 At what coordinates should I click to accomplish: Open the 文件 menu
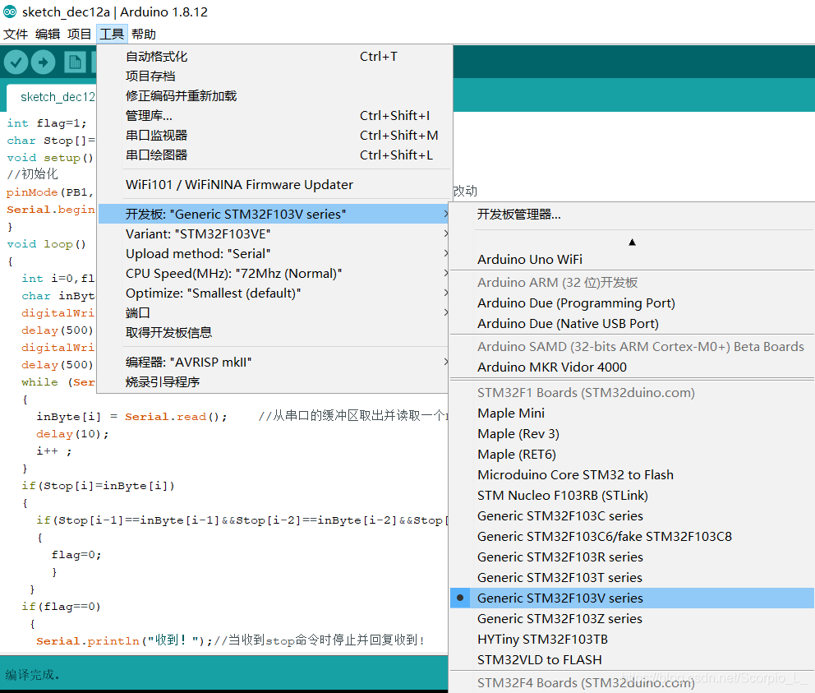click(16, 35)
